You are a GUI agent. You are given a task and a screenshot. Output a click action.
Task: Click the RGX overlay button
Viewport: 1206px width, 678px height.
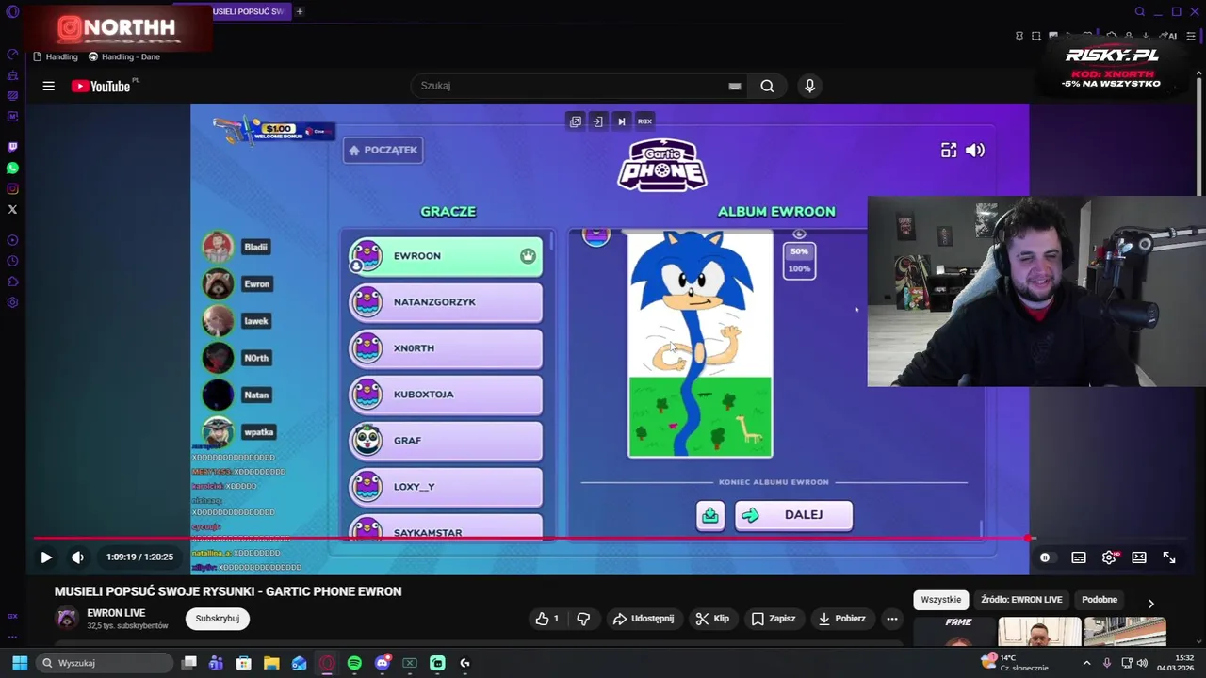coord(644,121)
